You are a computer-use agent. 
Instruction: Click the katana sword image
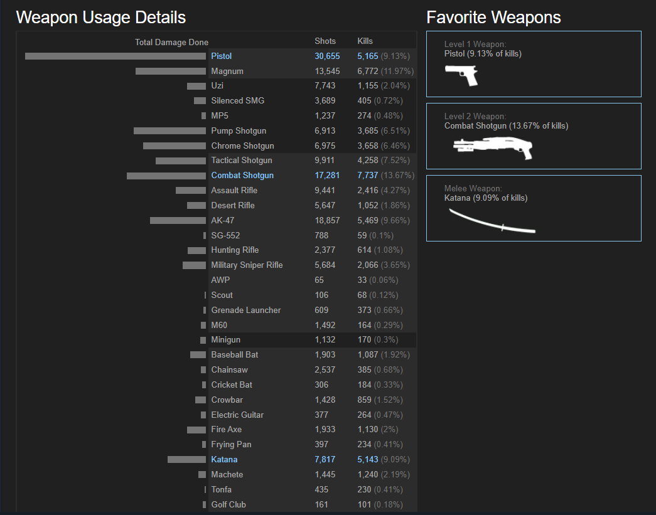point(492,221)
